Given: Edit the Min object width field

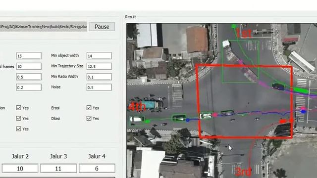Looking at the screenshot, I should pyautogui.click(x=99, y=56).
